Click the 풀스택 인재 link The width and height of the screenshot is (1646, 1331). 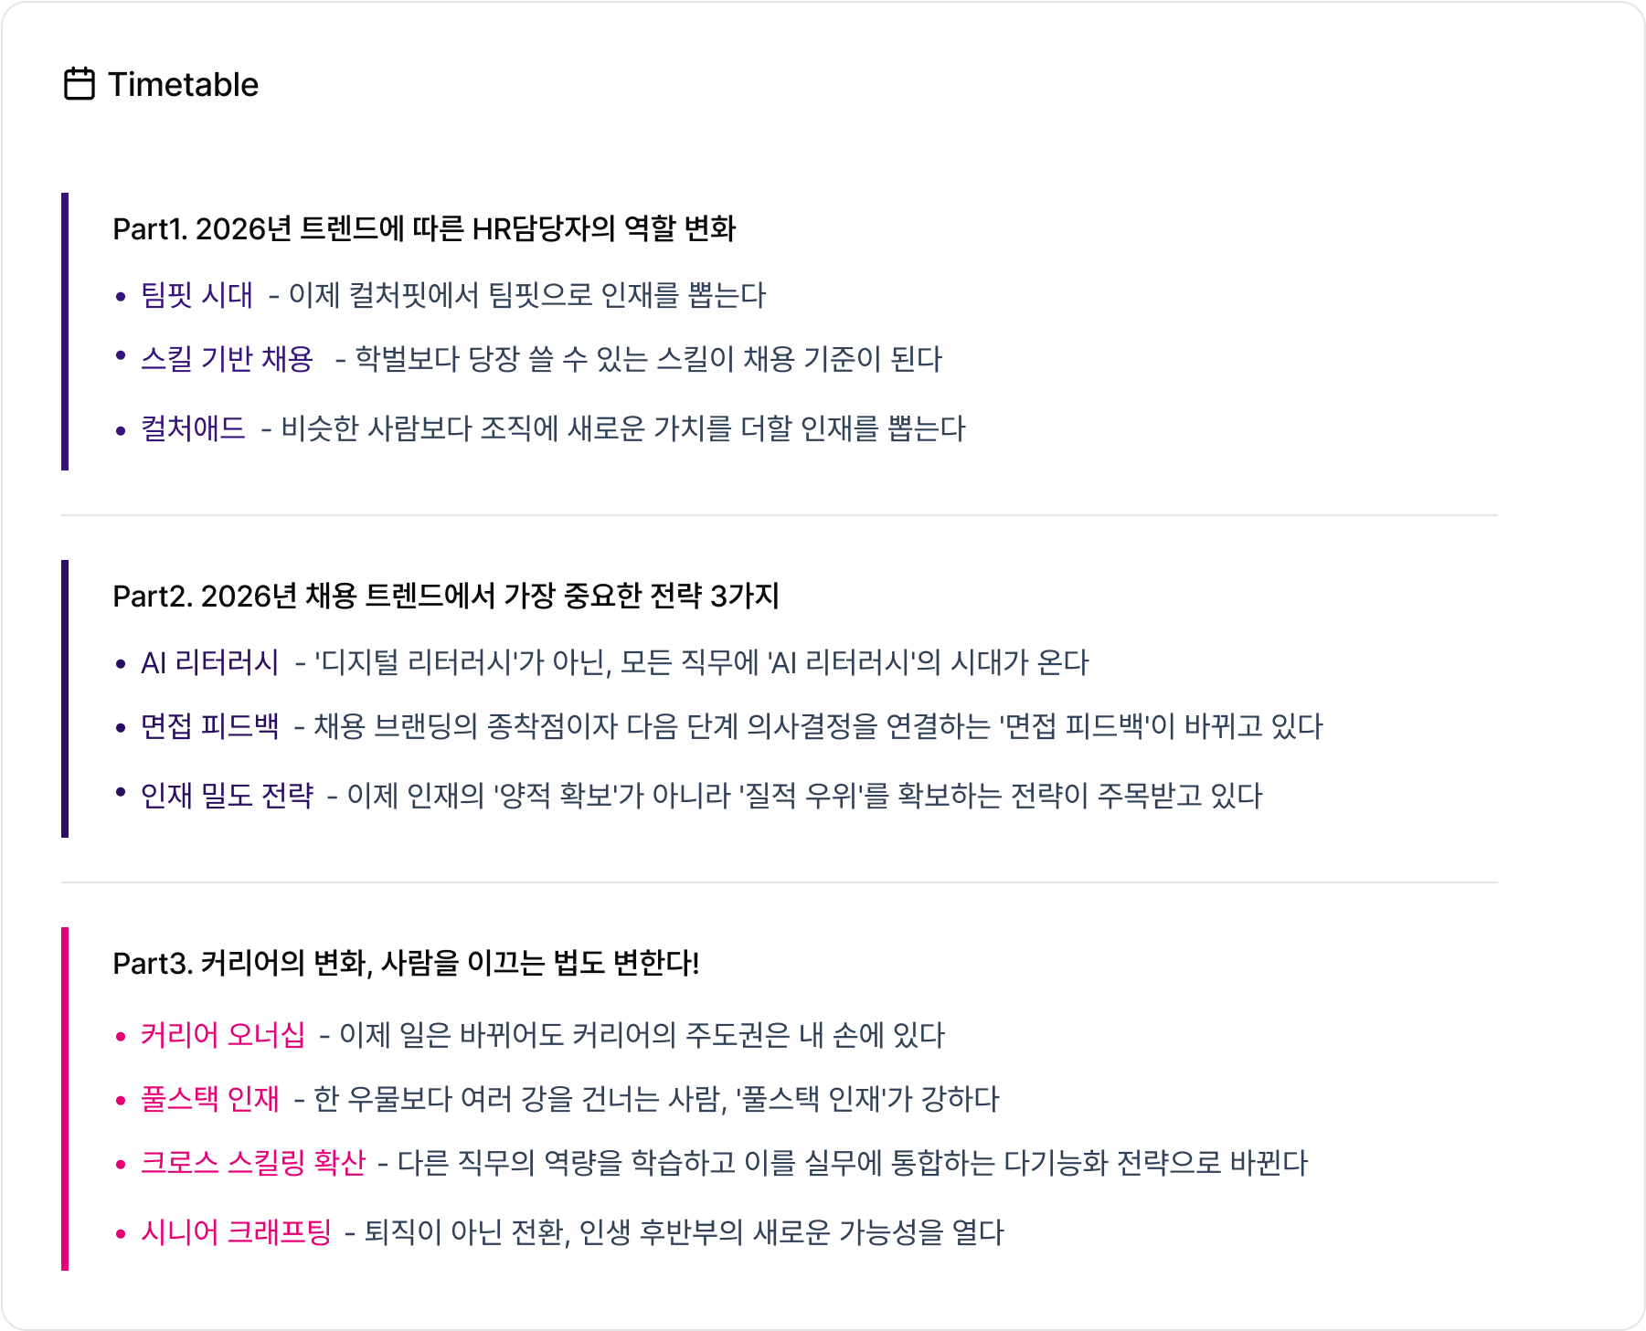click(x=209, y=1099)
